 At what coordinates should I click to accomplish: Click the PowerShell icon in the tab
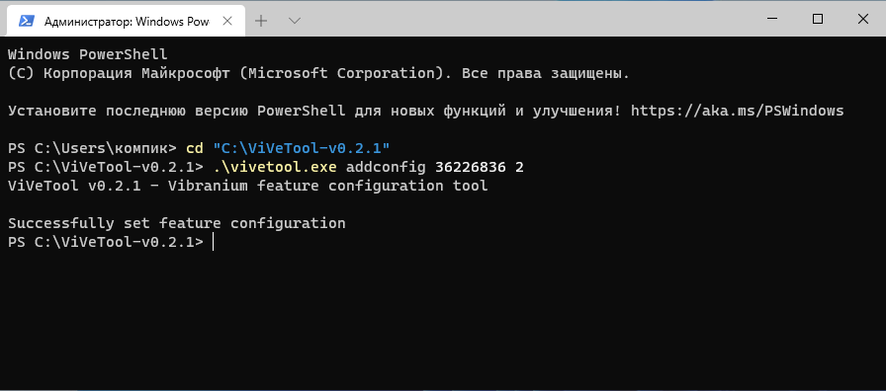[x=26, y=21]
